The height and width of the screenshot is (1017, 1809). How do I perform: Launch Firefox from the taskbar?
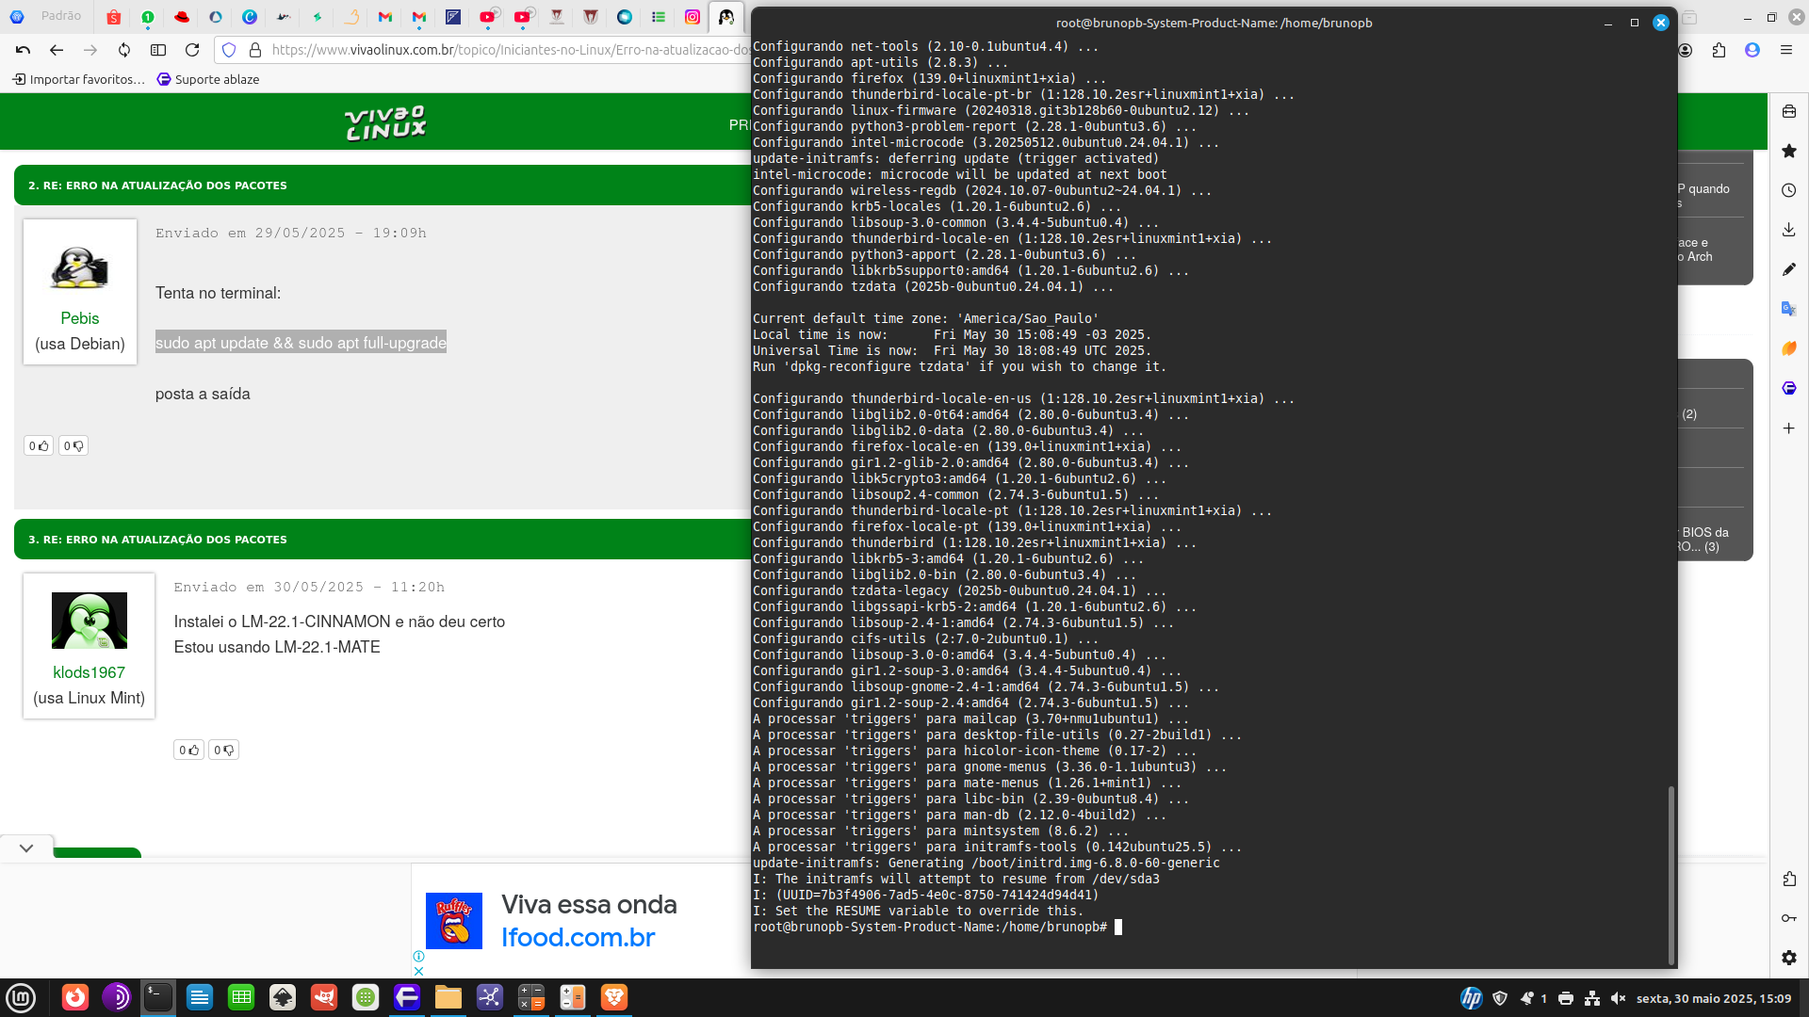(x=75, y=997)
